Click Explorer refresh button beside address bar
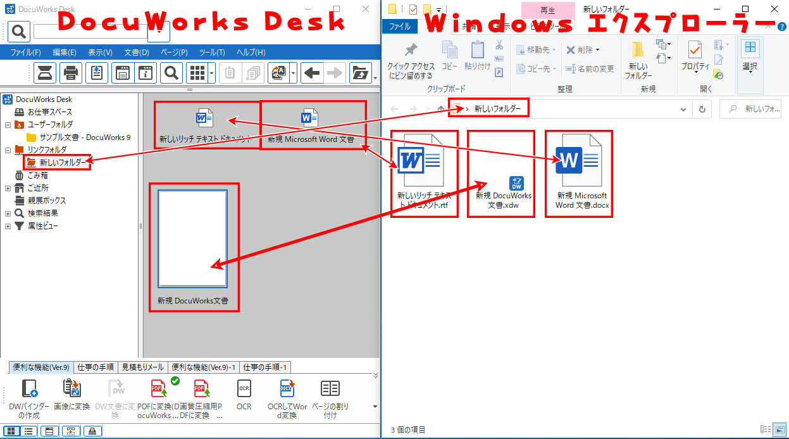Image resolution: width=789 pixels, height=439 pixels. [701, 109]
